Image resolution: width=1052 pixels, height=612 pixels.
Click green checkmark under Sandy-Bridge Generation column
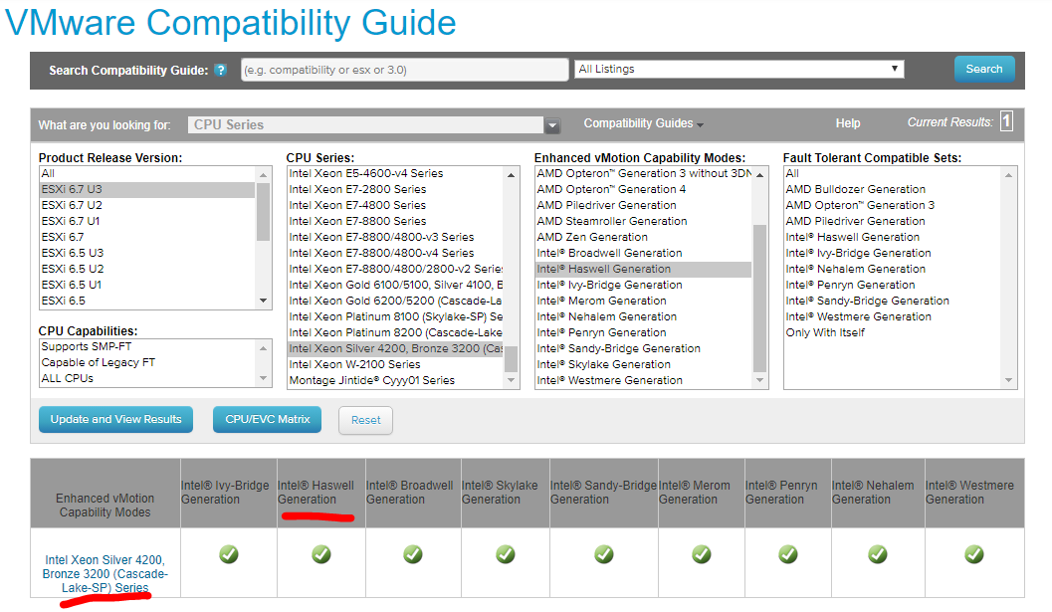coord(604,554)
